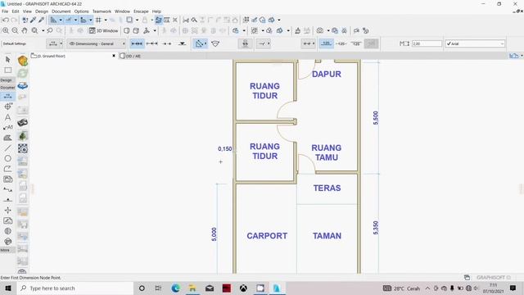Screen dimensions: 524x295
Task: Click the tree object icon in sidebar
Action: (x=23, y=136)
